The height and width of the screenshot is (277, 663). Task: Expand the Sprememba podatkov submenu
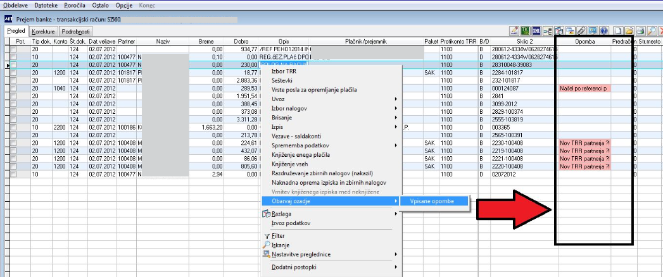pyautogui.click(x=331, y=145)
